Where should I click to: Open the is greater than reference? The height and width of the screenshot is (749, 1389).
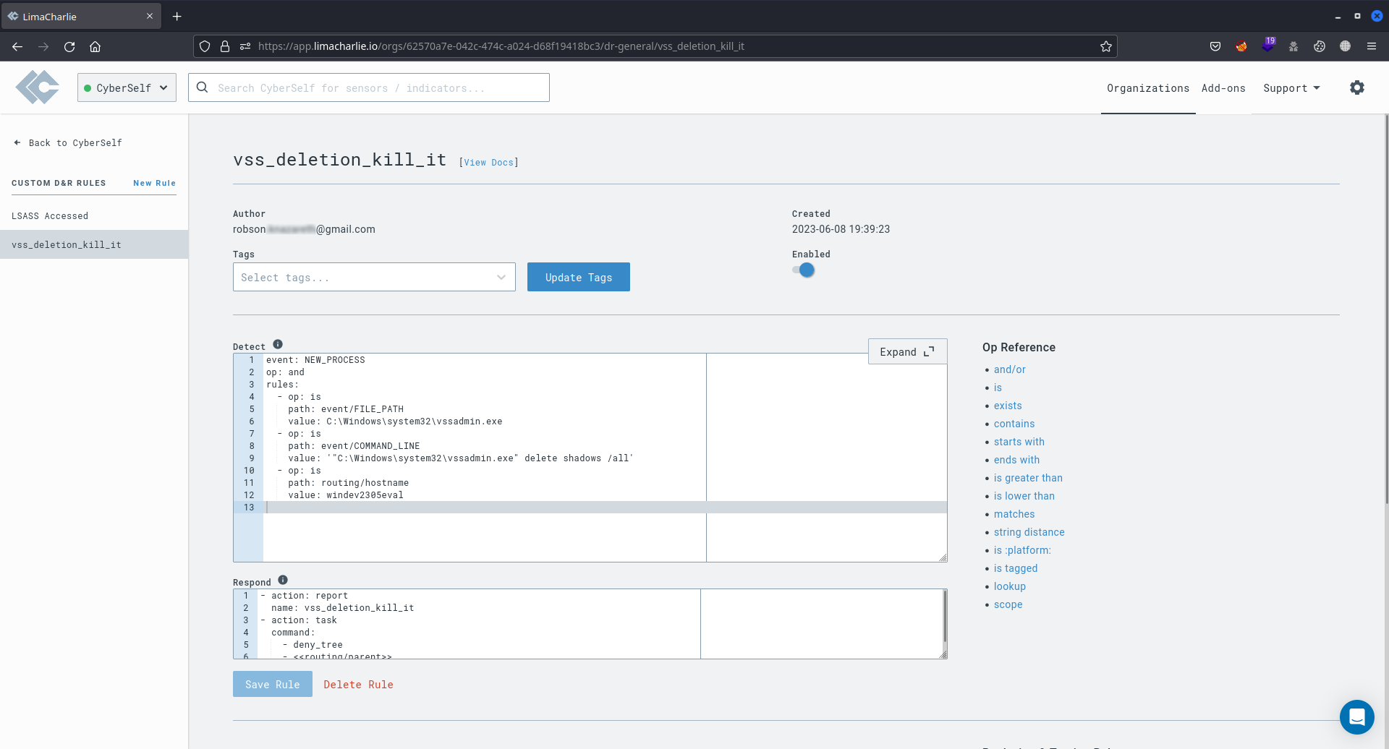pos(1028,478)
